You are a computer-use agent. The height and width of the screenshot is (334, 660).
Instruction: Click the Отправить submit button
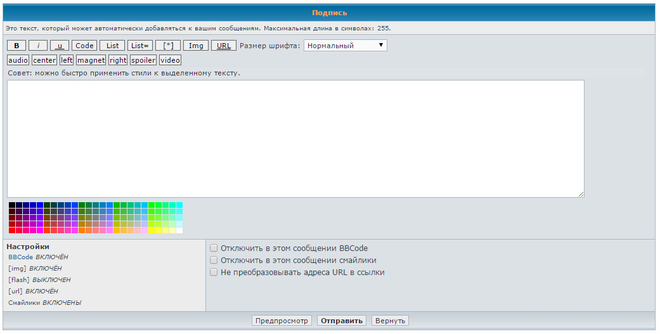[342, 321]
